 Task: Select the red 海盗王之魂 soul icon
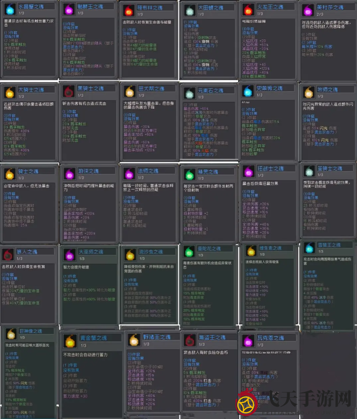[189, 340]
